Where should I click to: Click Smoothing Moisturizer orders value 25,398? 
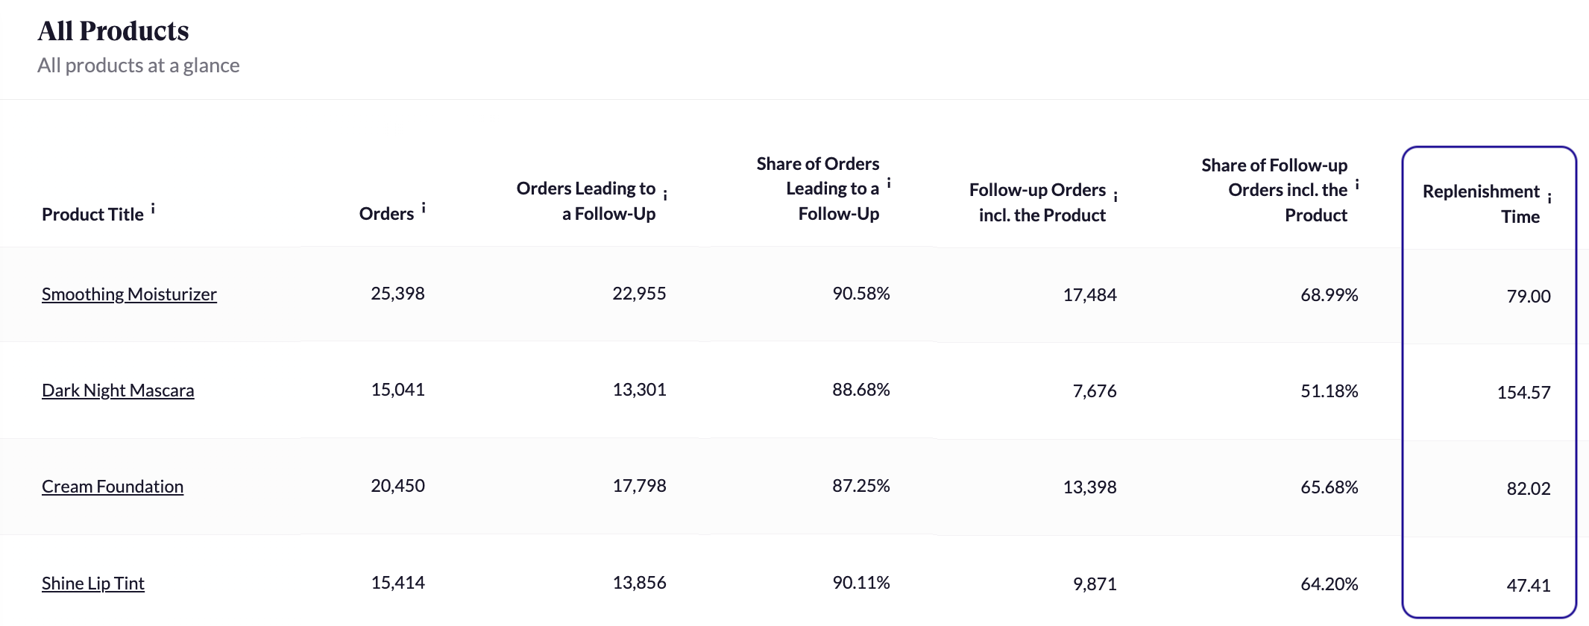(397, 294)
